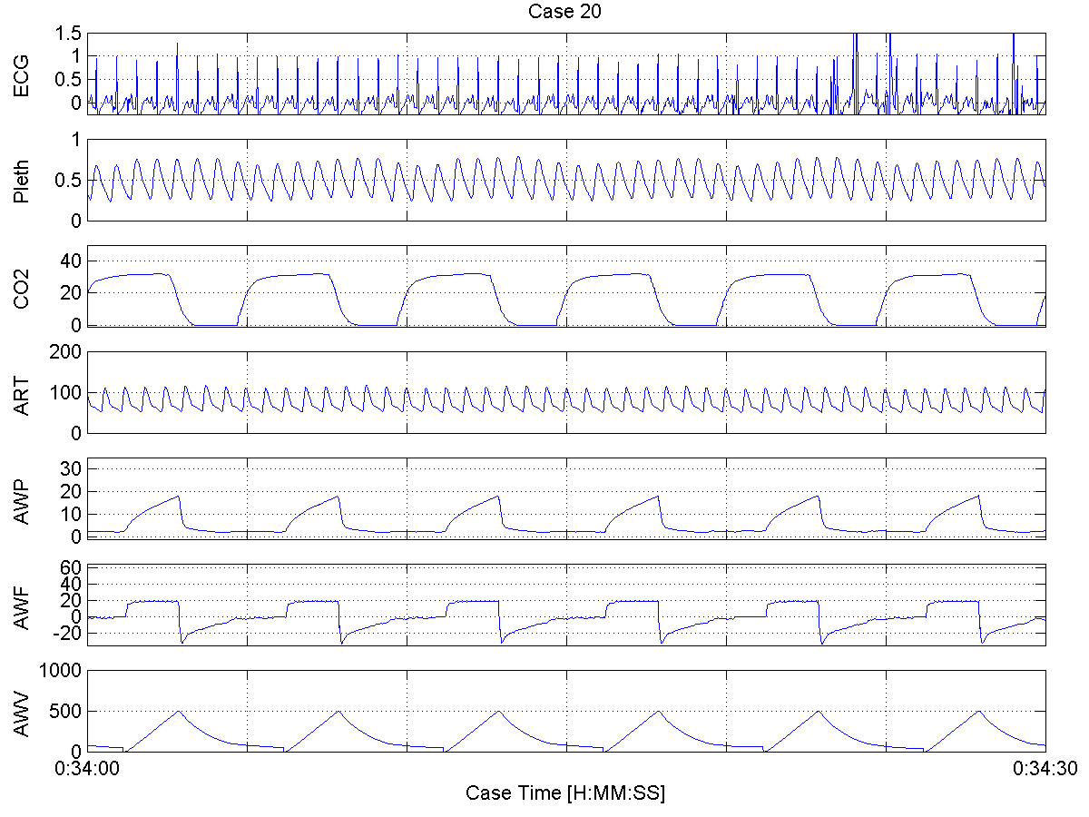Screen dimensions: 1089x817
Task: Click inside the AWF airway flow plot
Action: 566,605
